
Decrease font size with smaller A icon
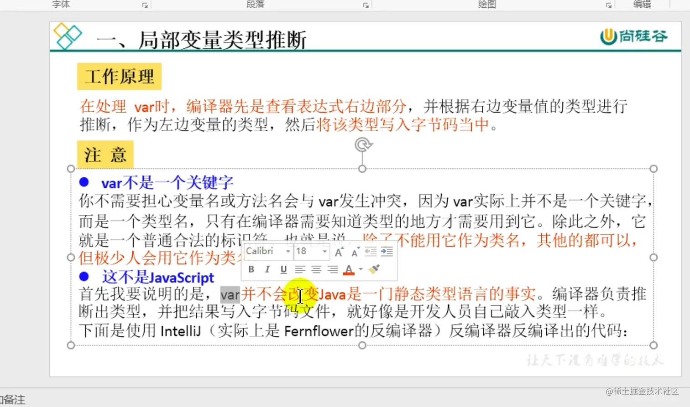click(x=355, y=252)
